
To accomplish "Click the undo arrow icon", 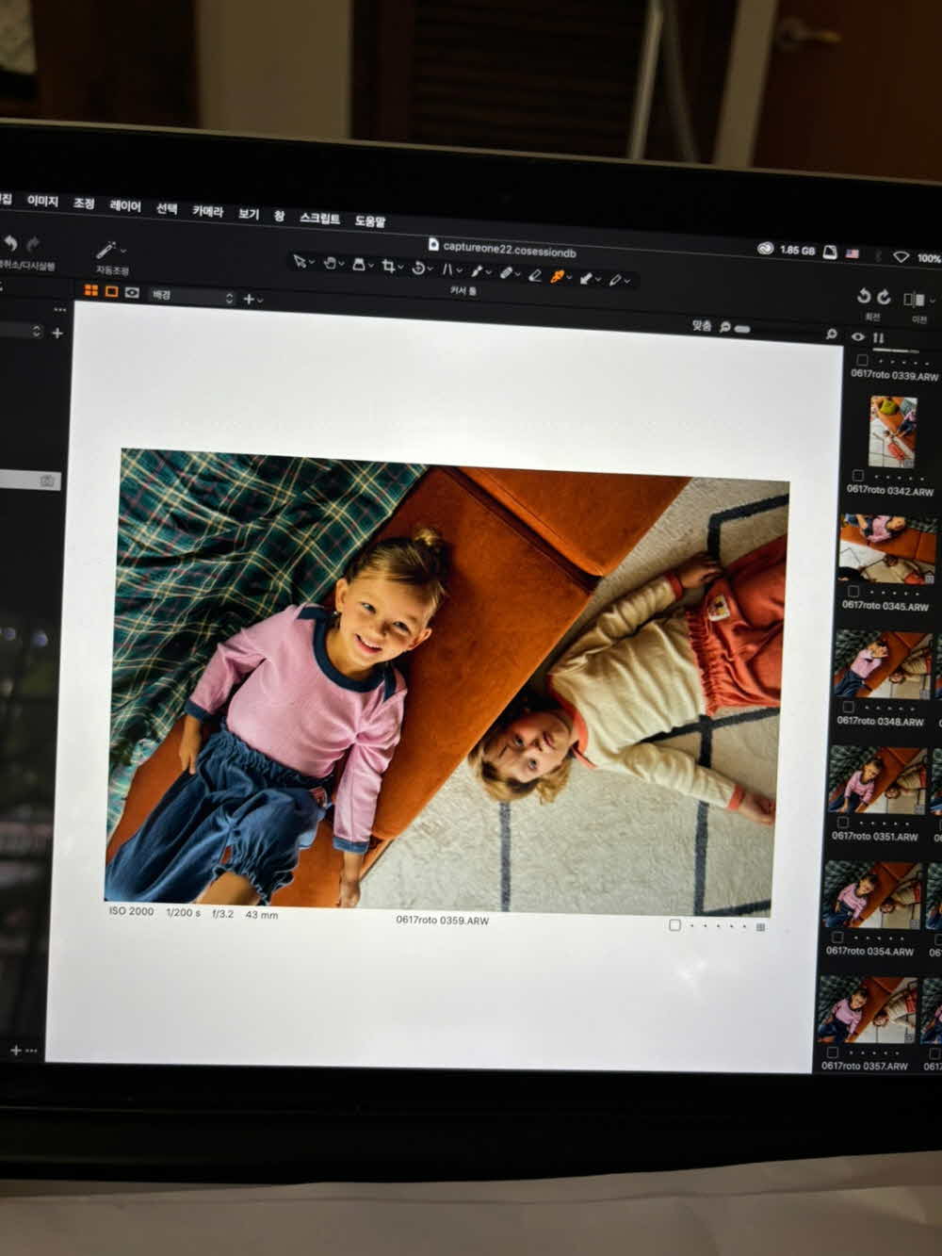I will [10, 244].
